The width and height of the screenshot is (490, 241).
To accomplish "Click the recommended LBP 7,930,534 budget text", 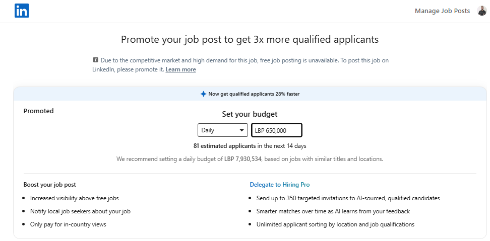I will tap(247, 159).
